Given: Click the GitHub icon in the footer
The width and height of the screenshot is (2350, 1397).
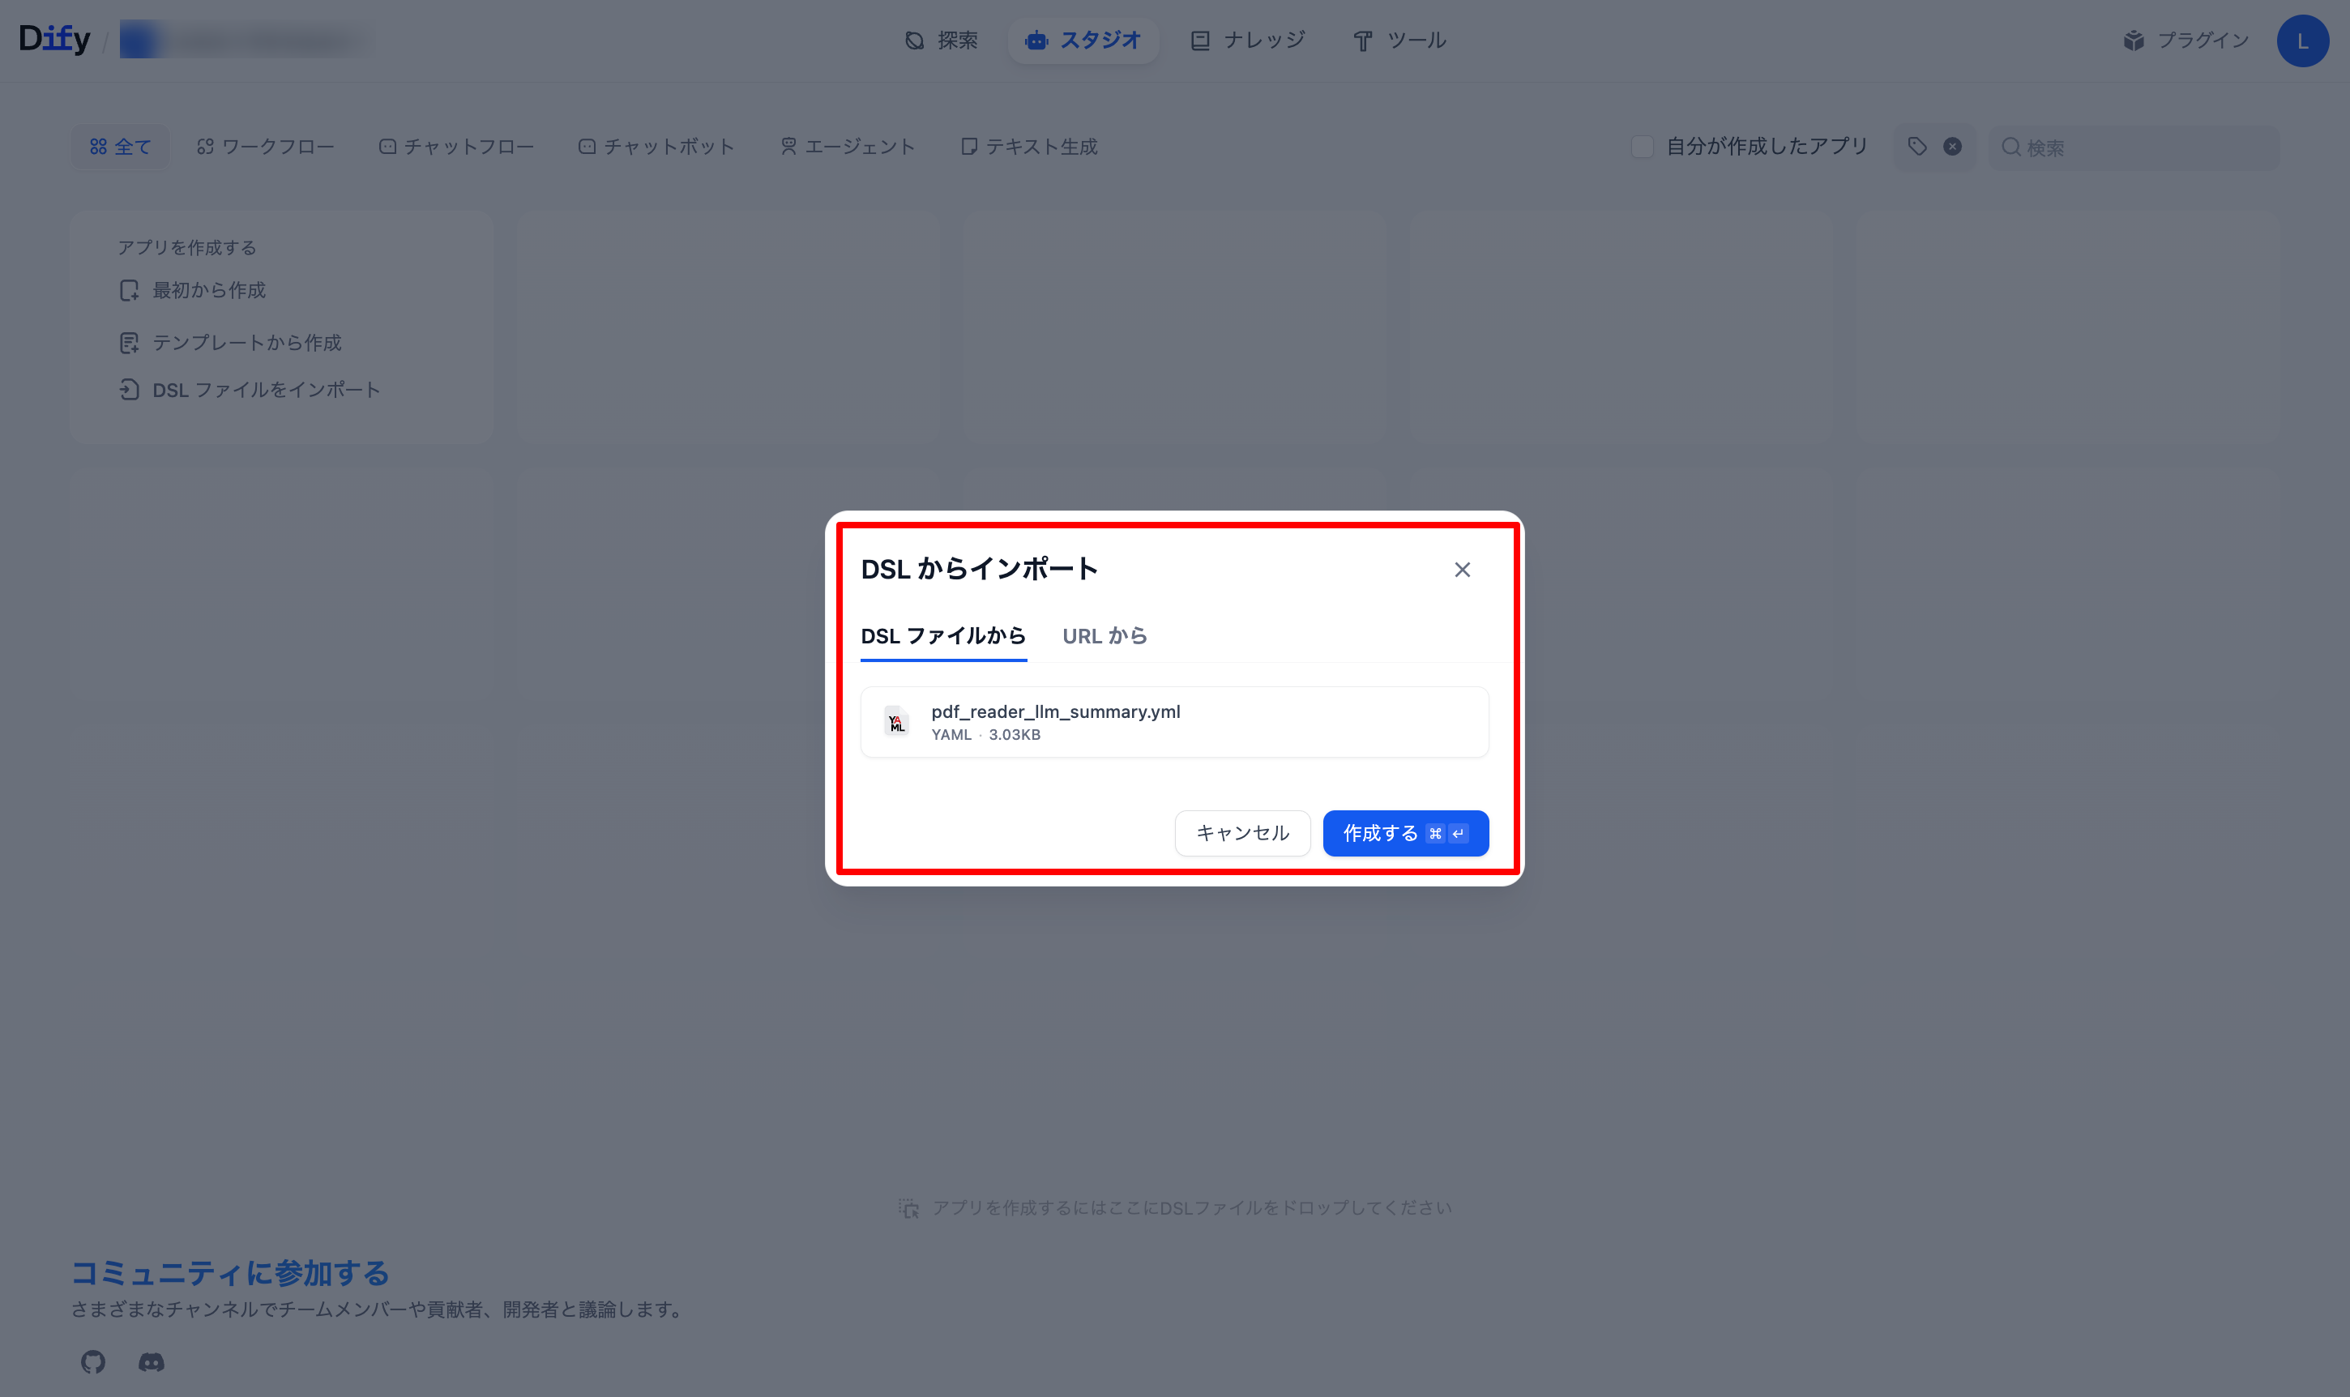Looking at the screenshot, I should pos(93,1362).
